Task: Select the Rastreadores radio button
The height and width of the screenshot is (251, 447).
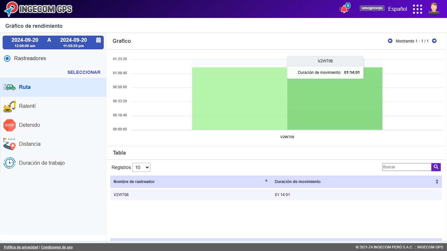Action: coord(7,59)
